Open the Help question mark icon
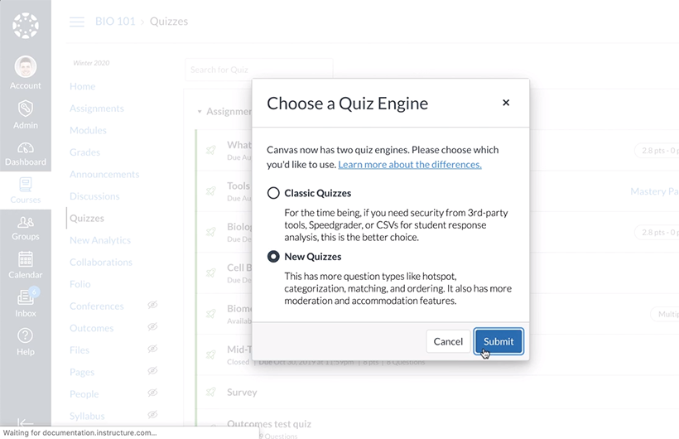The width and height of the screenshot is (679, 439). (x=26, y=335)
